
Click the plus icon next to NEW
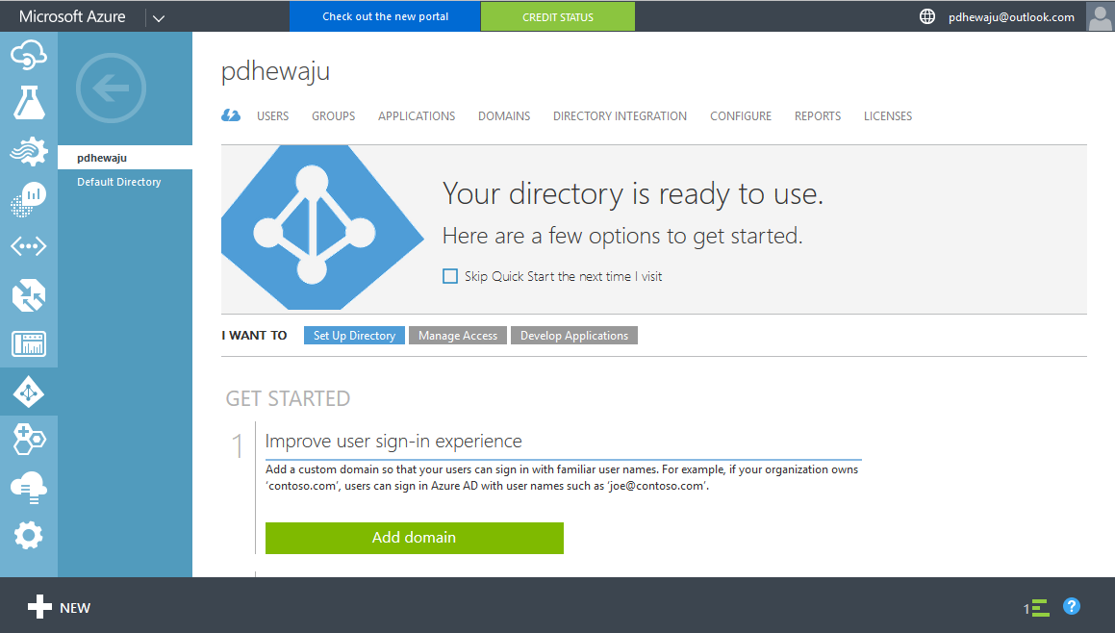tap(39, 607)
